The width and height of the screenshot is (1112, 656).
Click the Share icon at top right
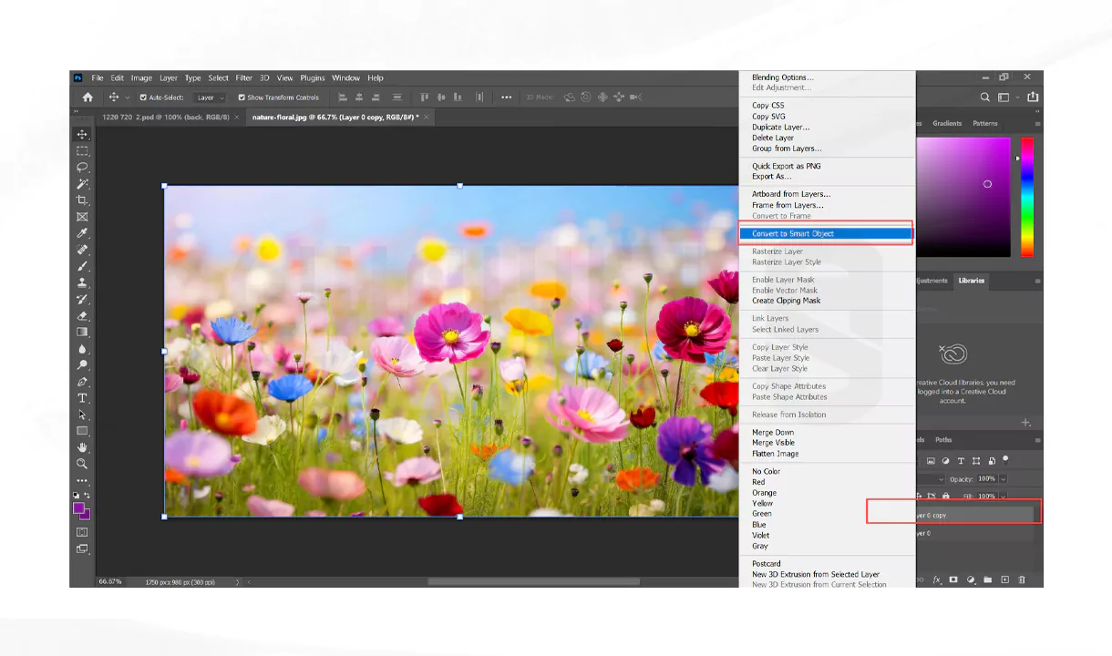(1033, 97)
